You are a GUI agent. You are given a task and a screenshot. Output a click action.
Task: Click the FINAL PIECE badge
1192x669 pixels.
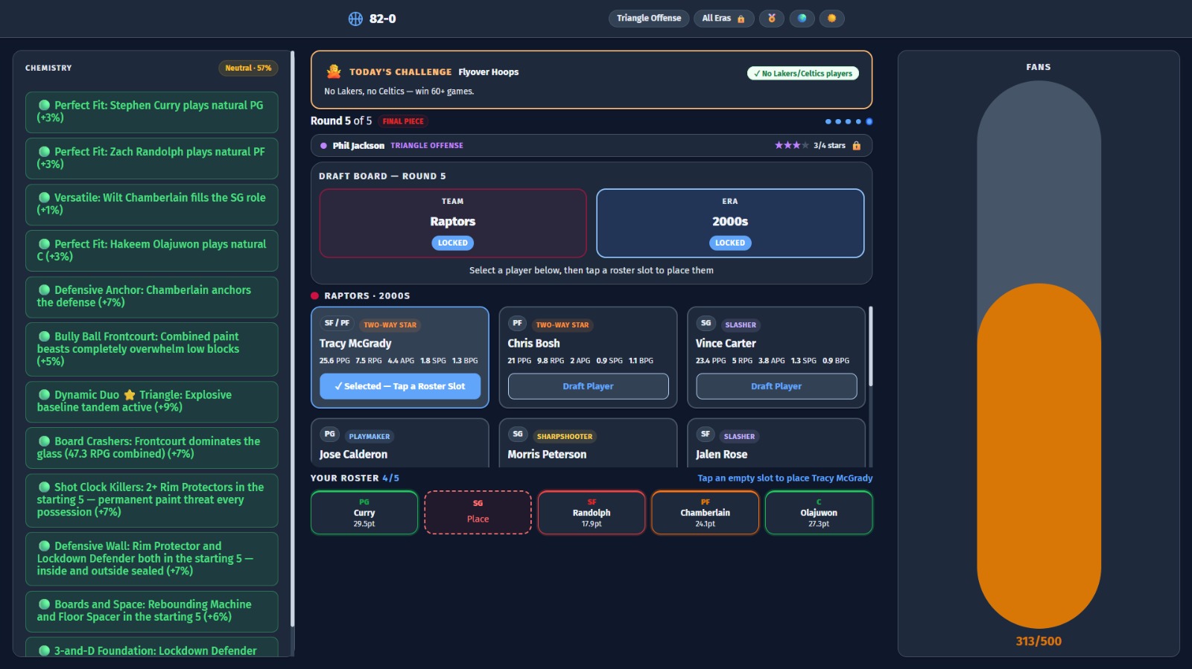click(x=403, y=121)
